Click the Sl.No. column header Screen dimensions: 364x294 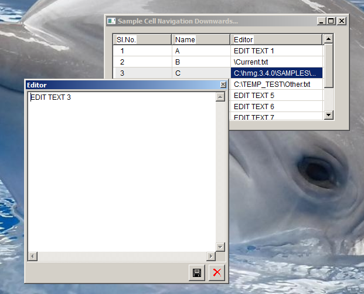142,39
